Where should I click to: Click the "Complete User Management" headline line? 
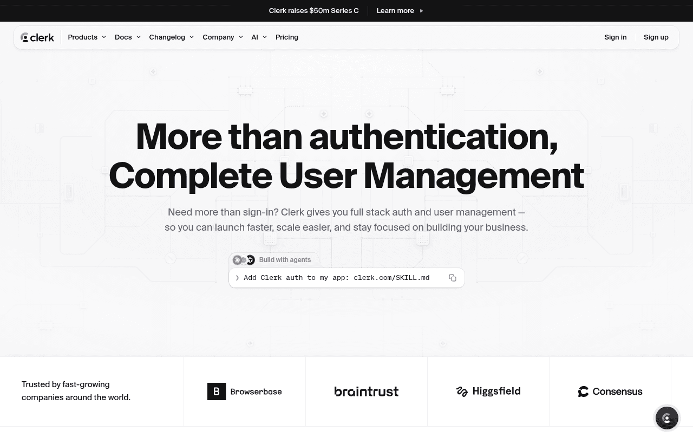pyautogui.click(x=346, y=175)
